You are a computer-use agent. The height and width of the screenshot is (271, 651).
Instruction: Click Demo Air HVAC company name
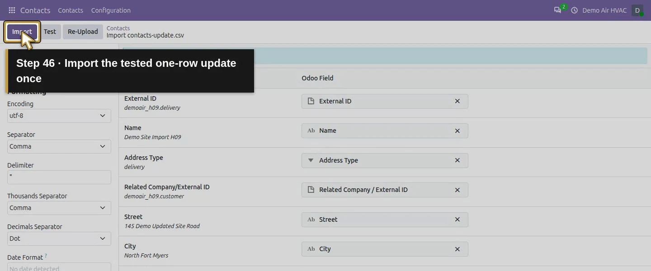pyautogui.click(x=604, y=10)
